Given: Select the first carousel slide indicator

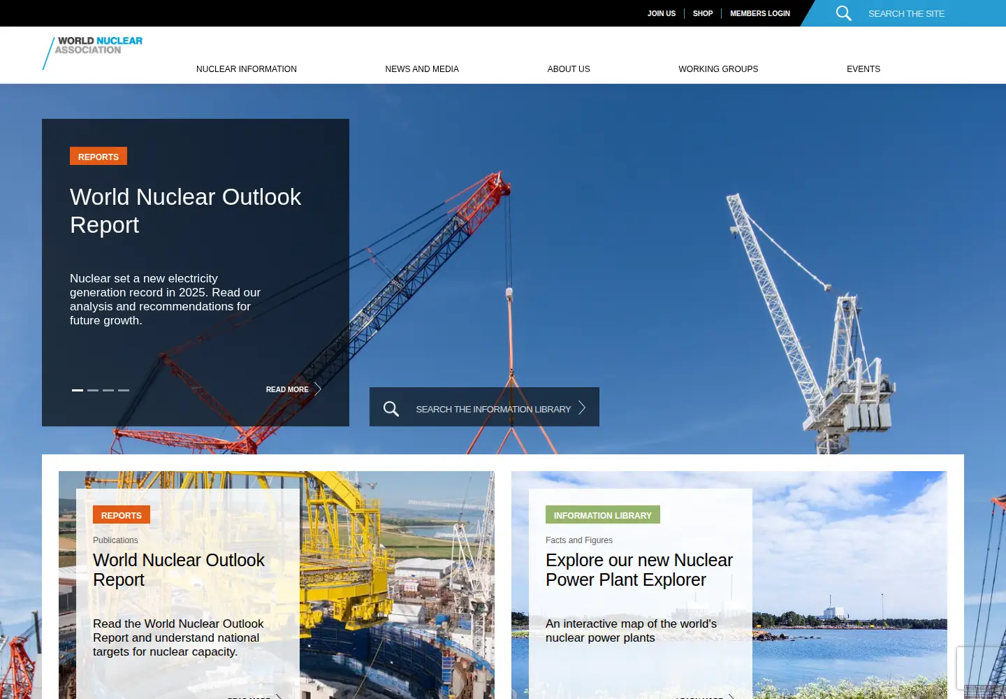Looking at the screenshot, I should 78,390.
